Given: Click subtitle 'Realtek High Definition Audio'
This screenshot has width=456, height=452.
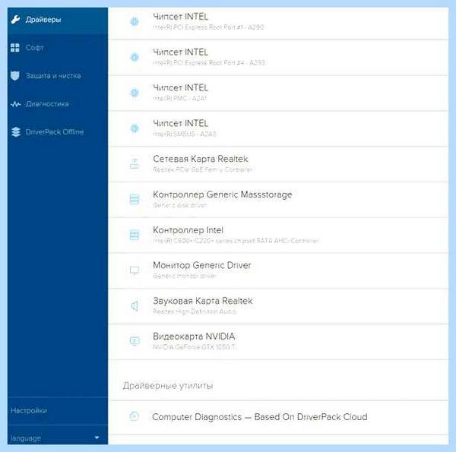Looking at the screenshot, I should pos(195,311).
